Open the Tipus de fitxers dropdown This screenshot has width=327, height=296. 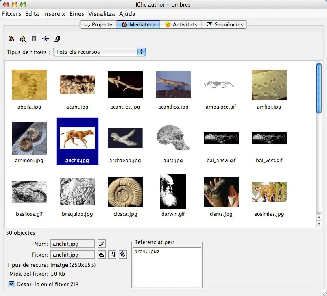pos(100,52)
